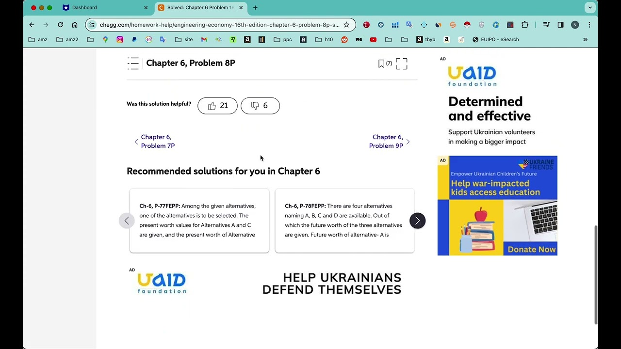Image resolution: width=621 pixels, height=349 pixels.
Task: Open the YouTube bookmark
Action: [x=373, y=40]
